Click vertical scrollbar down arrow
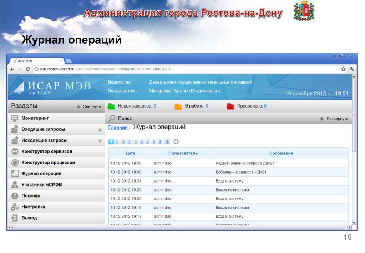Image resolution: width=365 pixels, height=253 pixels. 354,223
